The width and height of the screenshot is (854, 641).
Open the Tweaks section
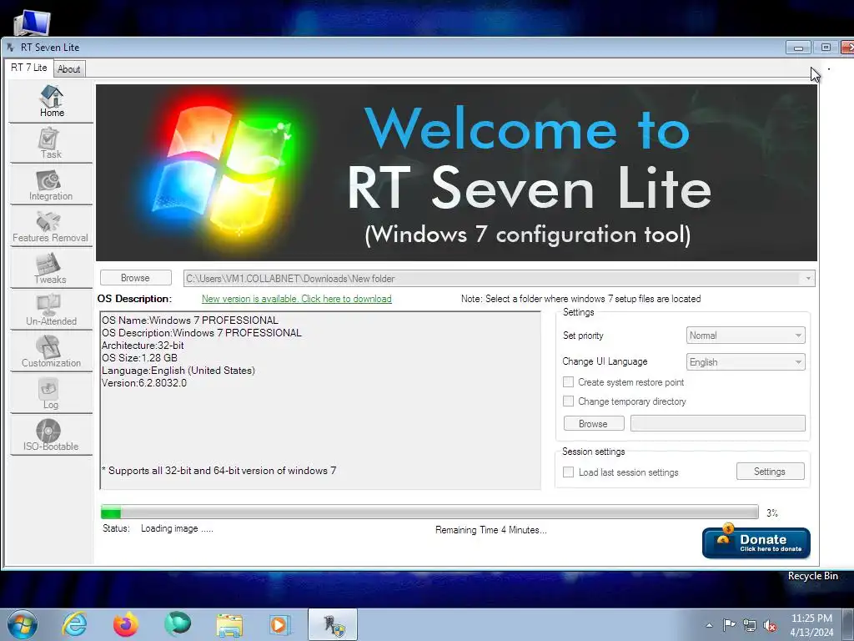pyautogui.click(x=51, y=269)
